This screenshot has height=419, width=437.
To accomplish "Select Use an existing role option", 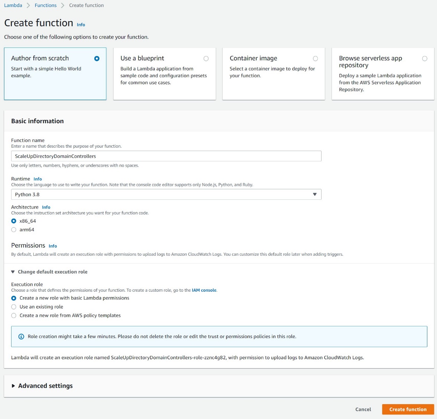I will click(x=14, y=307).
